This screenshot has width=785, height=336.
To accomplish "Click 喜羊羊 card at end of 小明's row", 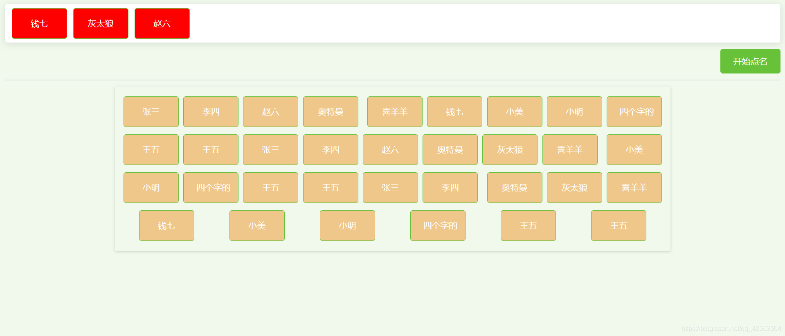I will pos(634,187).
